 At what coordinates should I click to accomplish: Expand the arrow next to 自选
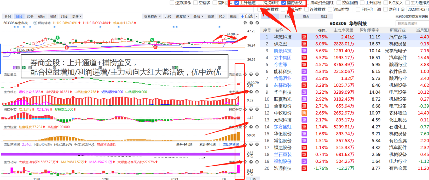click(x=257, y=16)
